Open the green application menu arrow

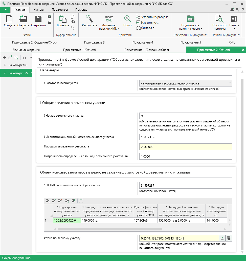[x=6, y=10]
